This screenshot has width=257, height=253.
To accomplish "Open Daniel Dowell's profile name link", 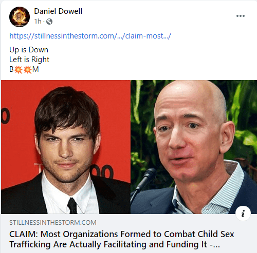I will tap(58, 11).
